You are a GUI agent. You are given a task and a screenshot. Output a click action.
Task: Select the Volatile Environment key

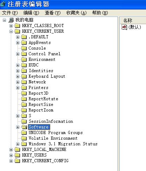(x=53, y=138)
